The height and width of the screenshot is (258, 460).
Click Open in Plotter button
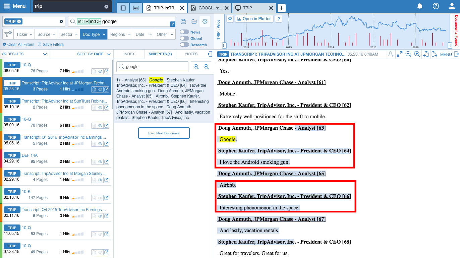point(254,19)
